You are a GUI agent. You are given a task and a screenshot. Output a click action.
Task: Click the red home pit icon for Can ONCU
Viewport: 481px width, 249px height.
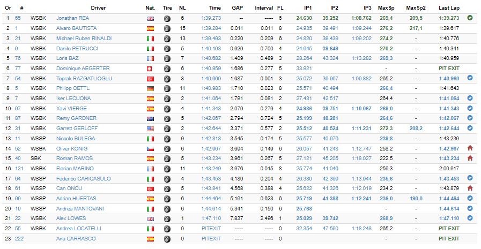point(470,188)
